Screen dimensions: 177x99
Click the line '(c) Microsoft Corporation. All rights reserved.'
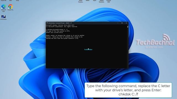(62, 27)
